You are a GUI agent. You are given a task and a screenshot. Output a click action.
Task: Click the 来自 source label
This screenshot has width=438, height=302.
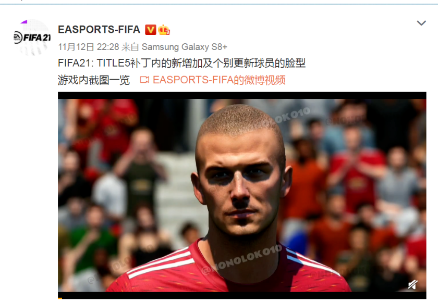tap(130, 47)
